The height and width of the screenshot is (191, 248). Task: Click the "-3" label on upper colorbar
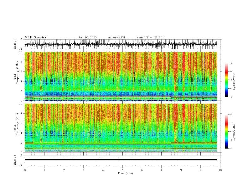(x=231, y=63)
